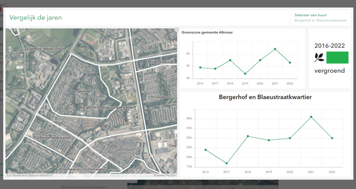Click 2019 low point in Groenscore chart
The width and height of the screenshot is (356, 189).
tap(245, 74)
